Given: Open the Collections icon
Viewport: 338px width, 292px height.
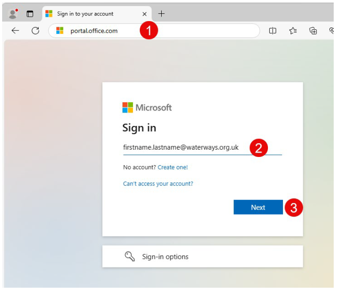Looking at the screenshot, I should 313,31.
